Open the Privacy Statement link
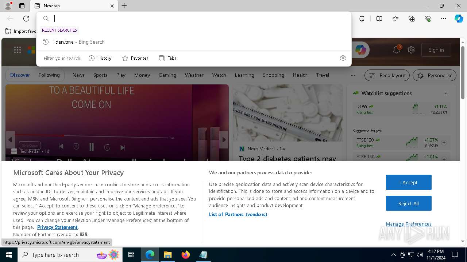 (x=57, y=227)
